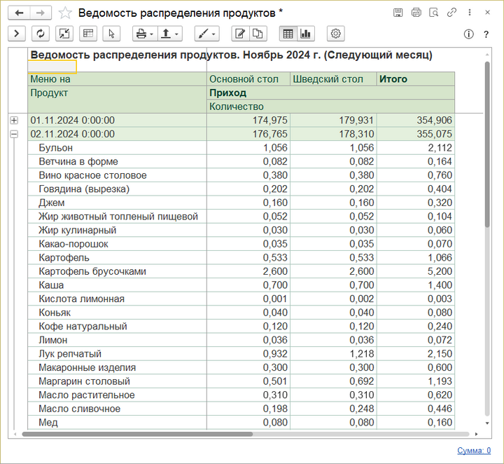The height and width of the screenshot is (464, 504).
Task: Click the refresh report button
Action: (x=41, y=34)
